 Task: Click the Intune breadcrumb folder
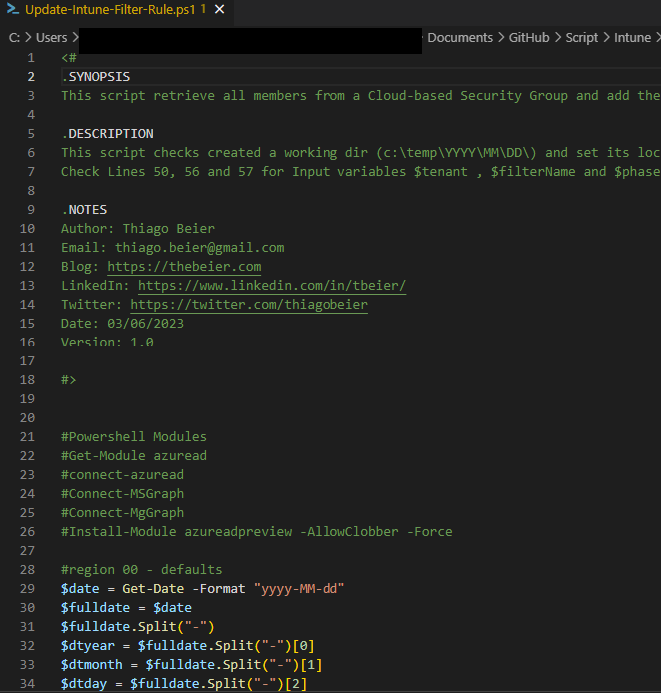pyautogui.click(x=632, y=38)
